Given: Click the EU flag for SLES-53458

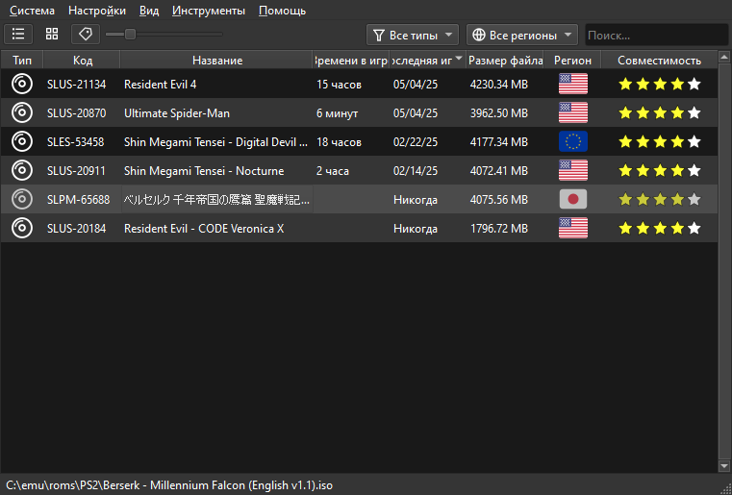Looking at the screenshot, I should tap(573, 142).
